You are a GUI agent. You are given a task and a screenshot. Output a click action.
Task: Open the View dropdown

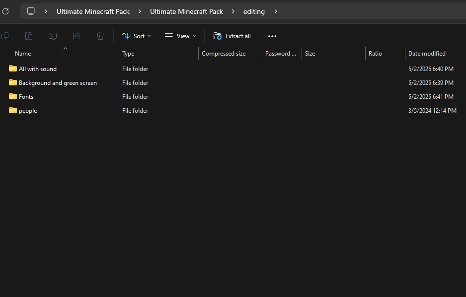[x=180, y=36]
